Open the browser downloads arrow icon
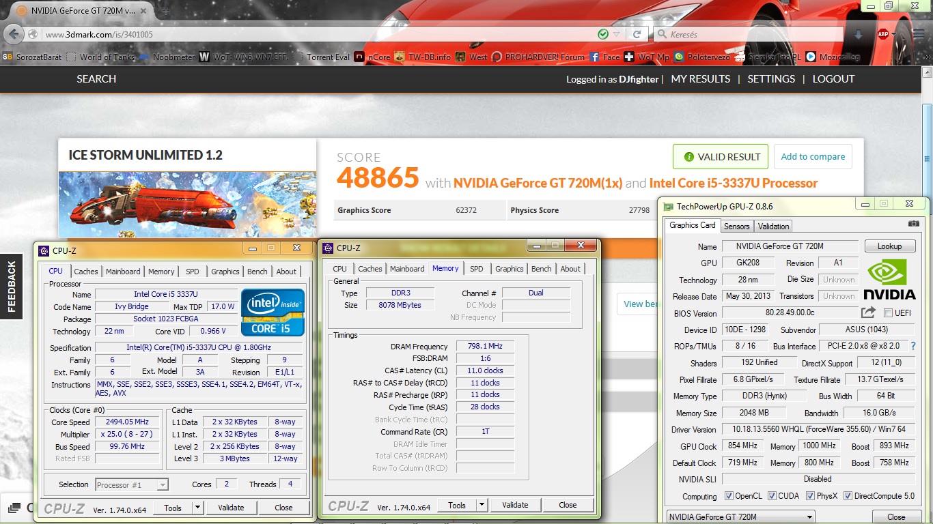Viewport: 933px width, 524px height. pos(859,34)
